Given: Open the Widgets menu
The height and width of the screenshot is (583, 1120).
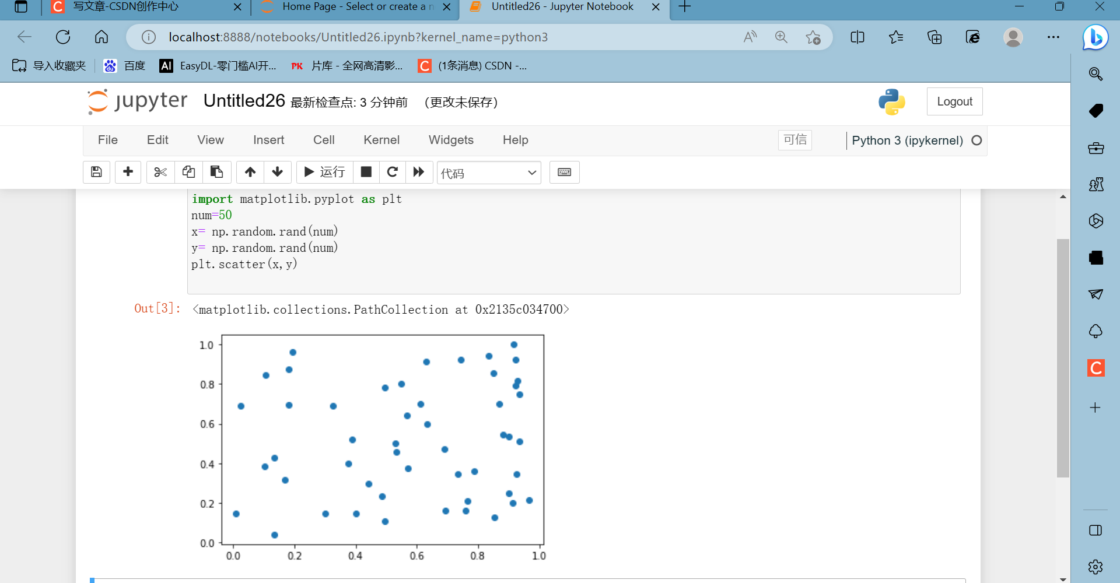Looking at the screenshot, I should point(451,140).
